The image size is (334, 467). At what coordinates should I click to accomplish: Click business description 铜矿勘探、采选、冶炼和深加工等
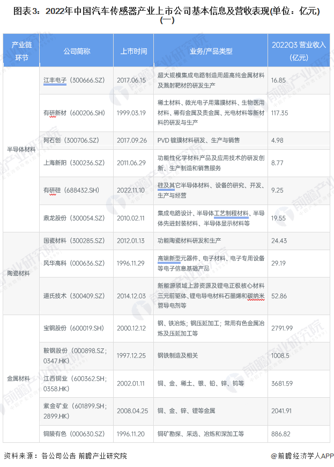(x=201, y=434)
